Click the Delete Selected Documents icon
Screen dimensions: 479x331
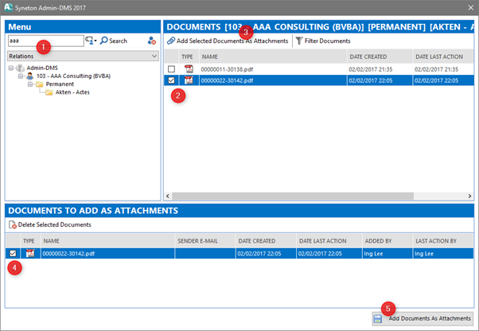click(x=12, y=224)
